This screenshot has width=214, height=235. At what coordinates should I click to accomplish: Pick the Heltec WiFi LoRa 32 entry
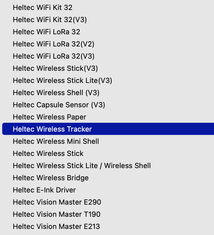(x=46, y=32)
